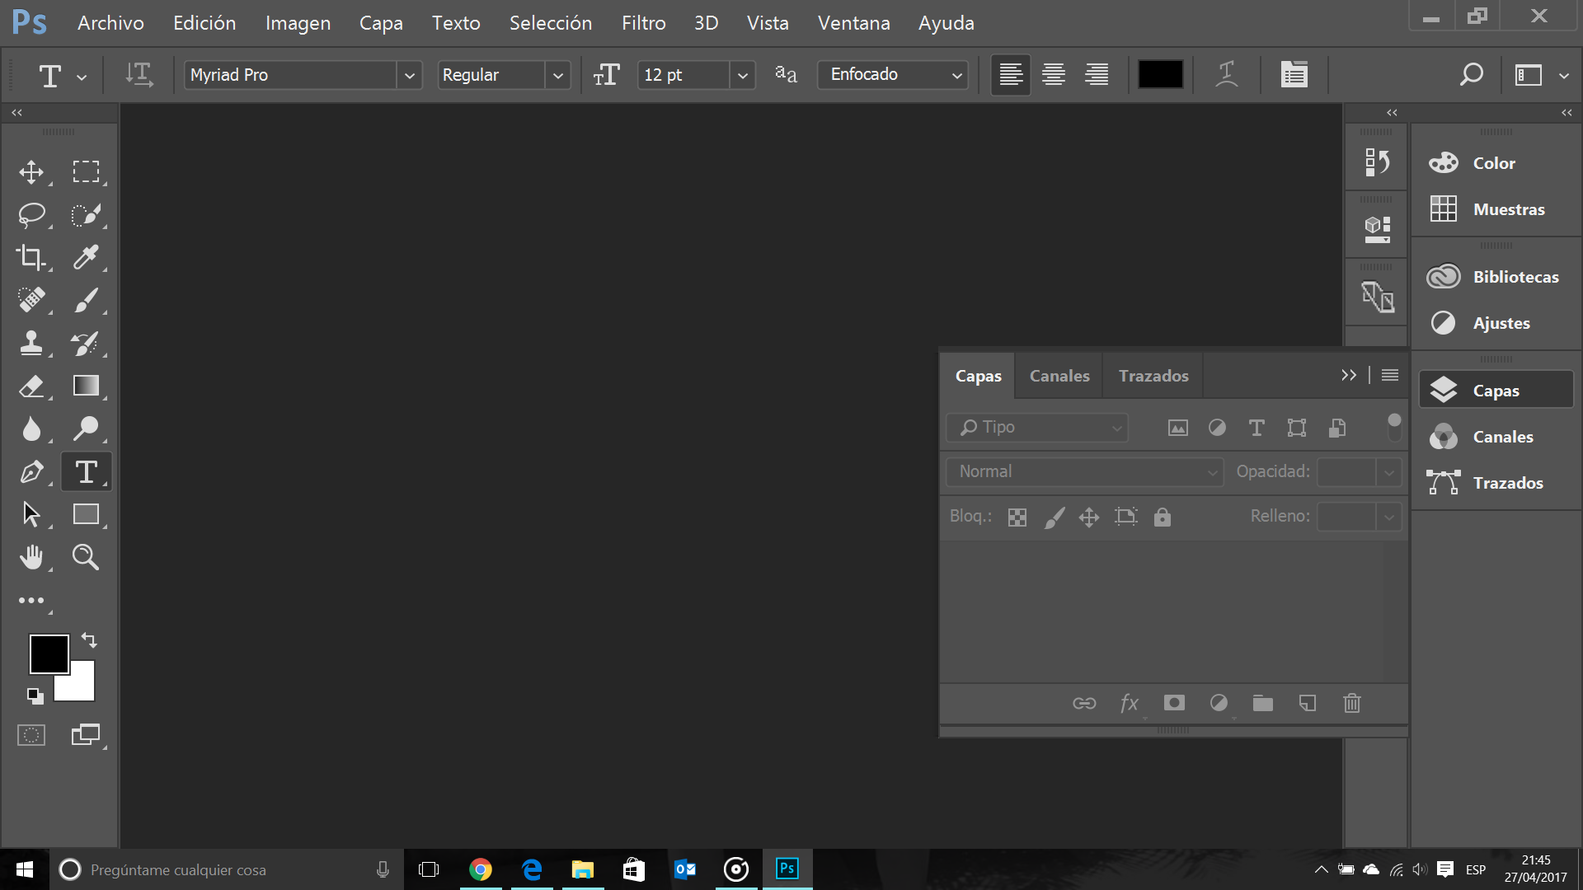Select the Blur tool
The height and width of the screenshot is (890, 1583).
pos(31,429)
